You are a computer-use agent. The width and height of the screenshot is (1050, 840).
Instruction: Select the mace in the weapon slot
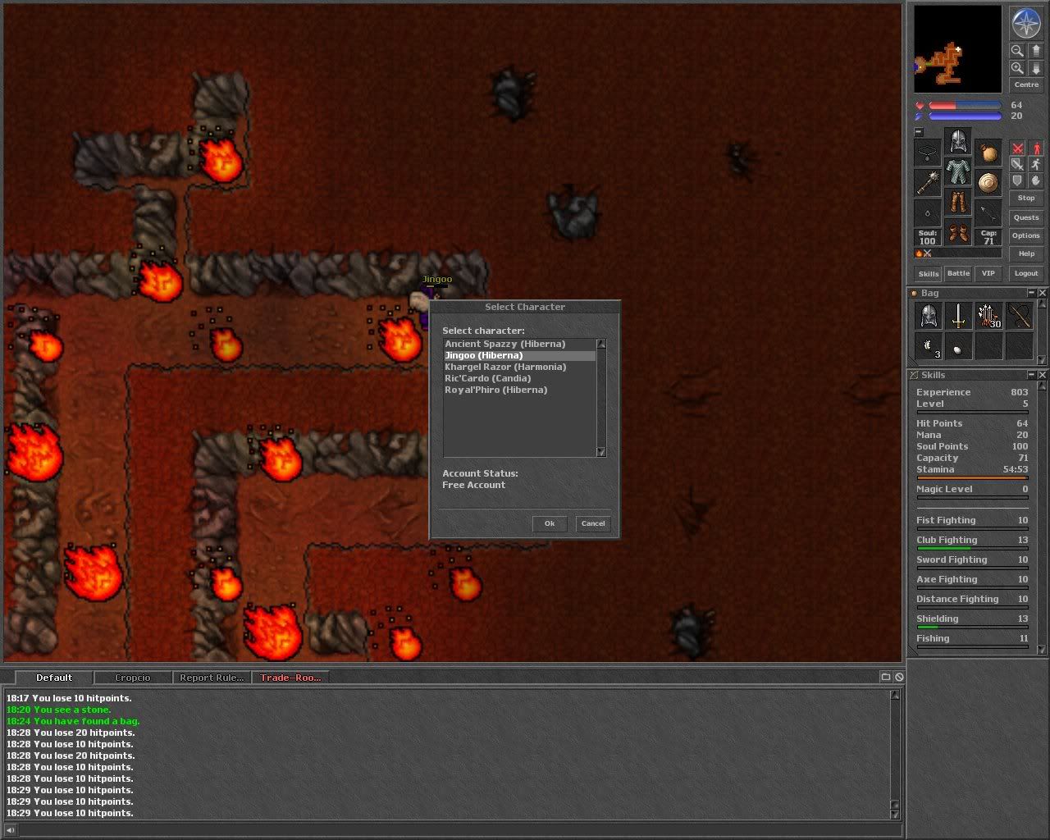pos(928,184)
